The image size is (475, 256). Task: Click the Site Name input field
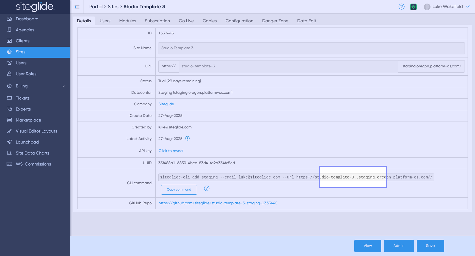tap(311, 48)
